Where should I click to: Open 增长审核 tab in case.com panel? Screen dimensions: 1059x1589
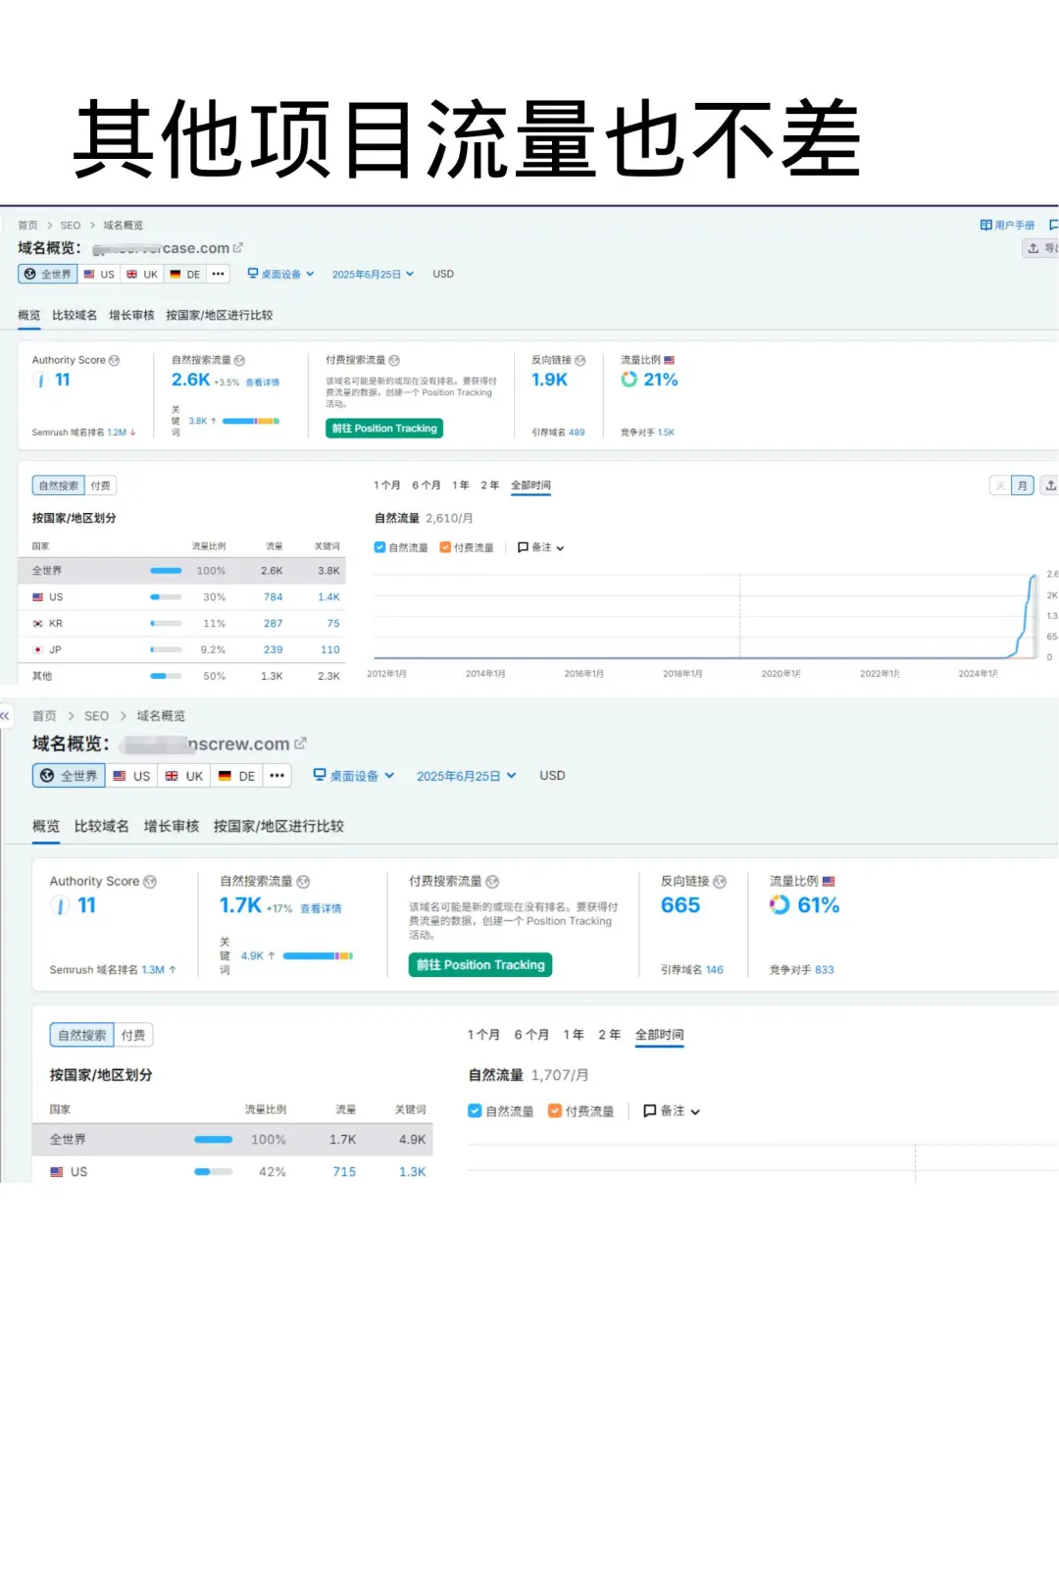click(x=131, y=315)
